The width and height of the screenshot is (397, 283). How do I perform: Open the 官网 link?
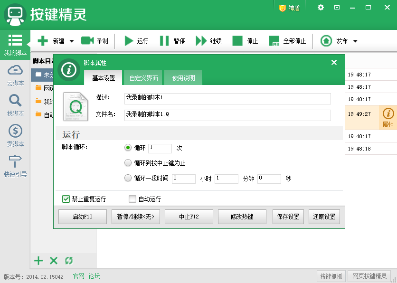[x=78, y=276]
